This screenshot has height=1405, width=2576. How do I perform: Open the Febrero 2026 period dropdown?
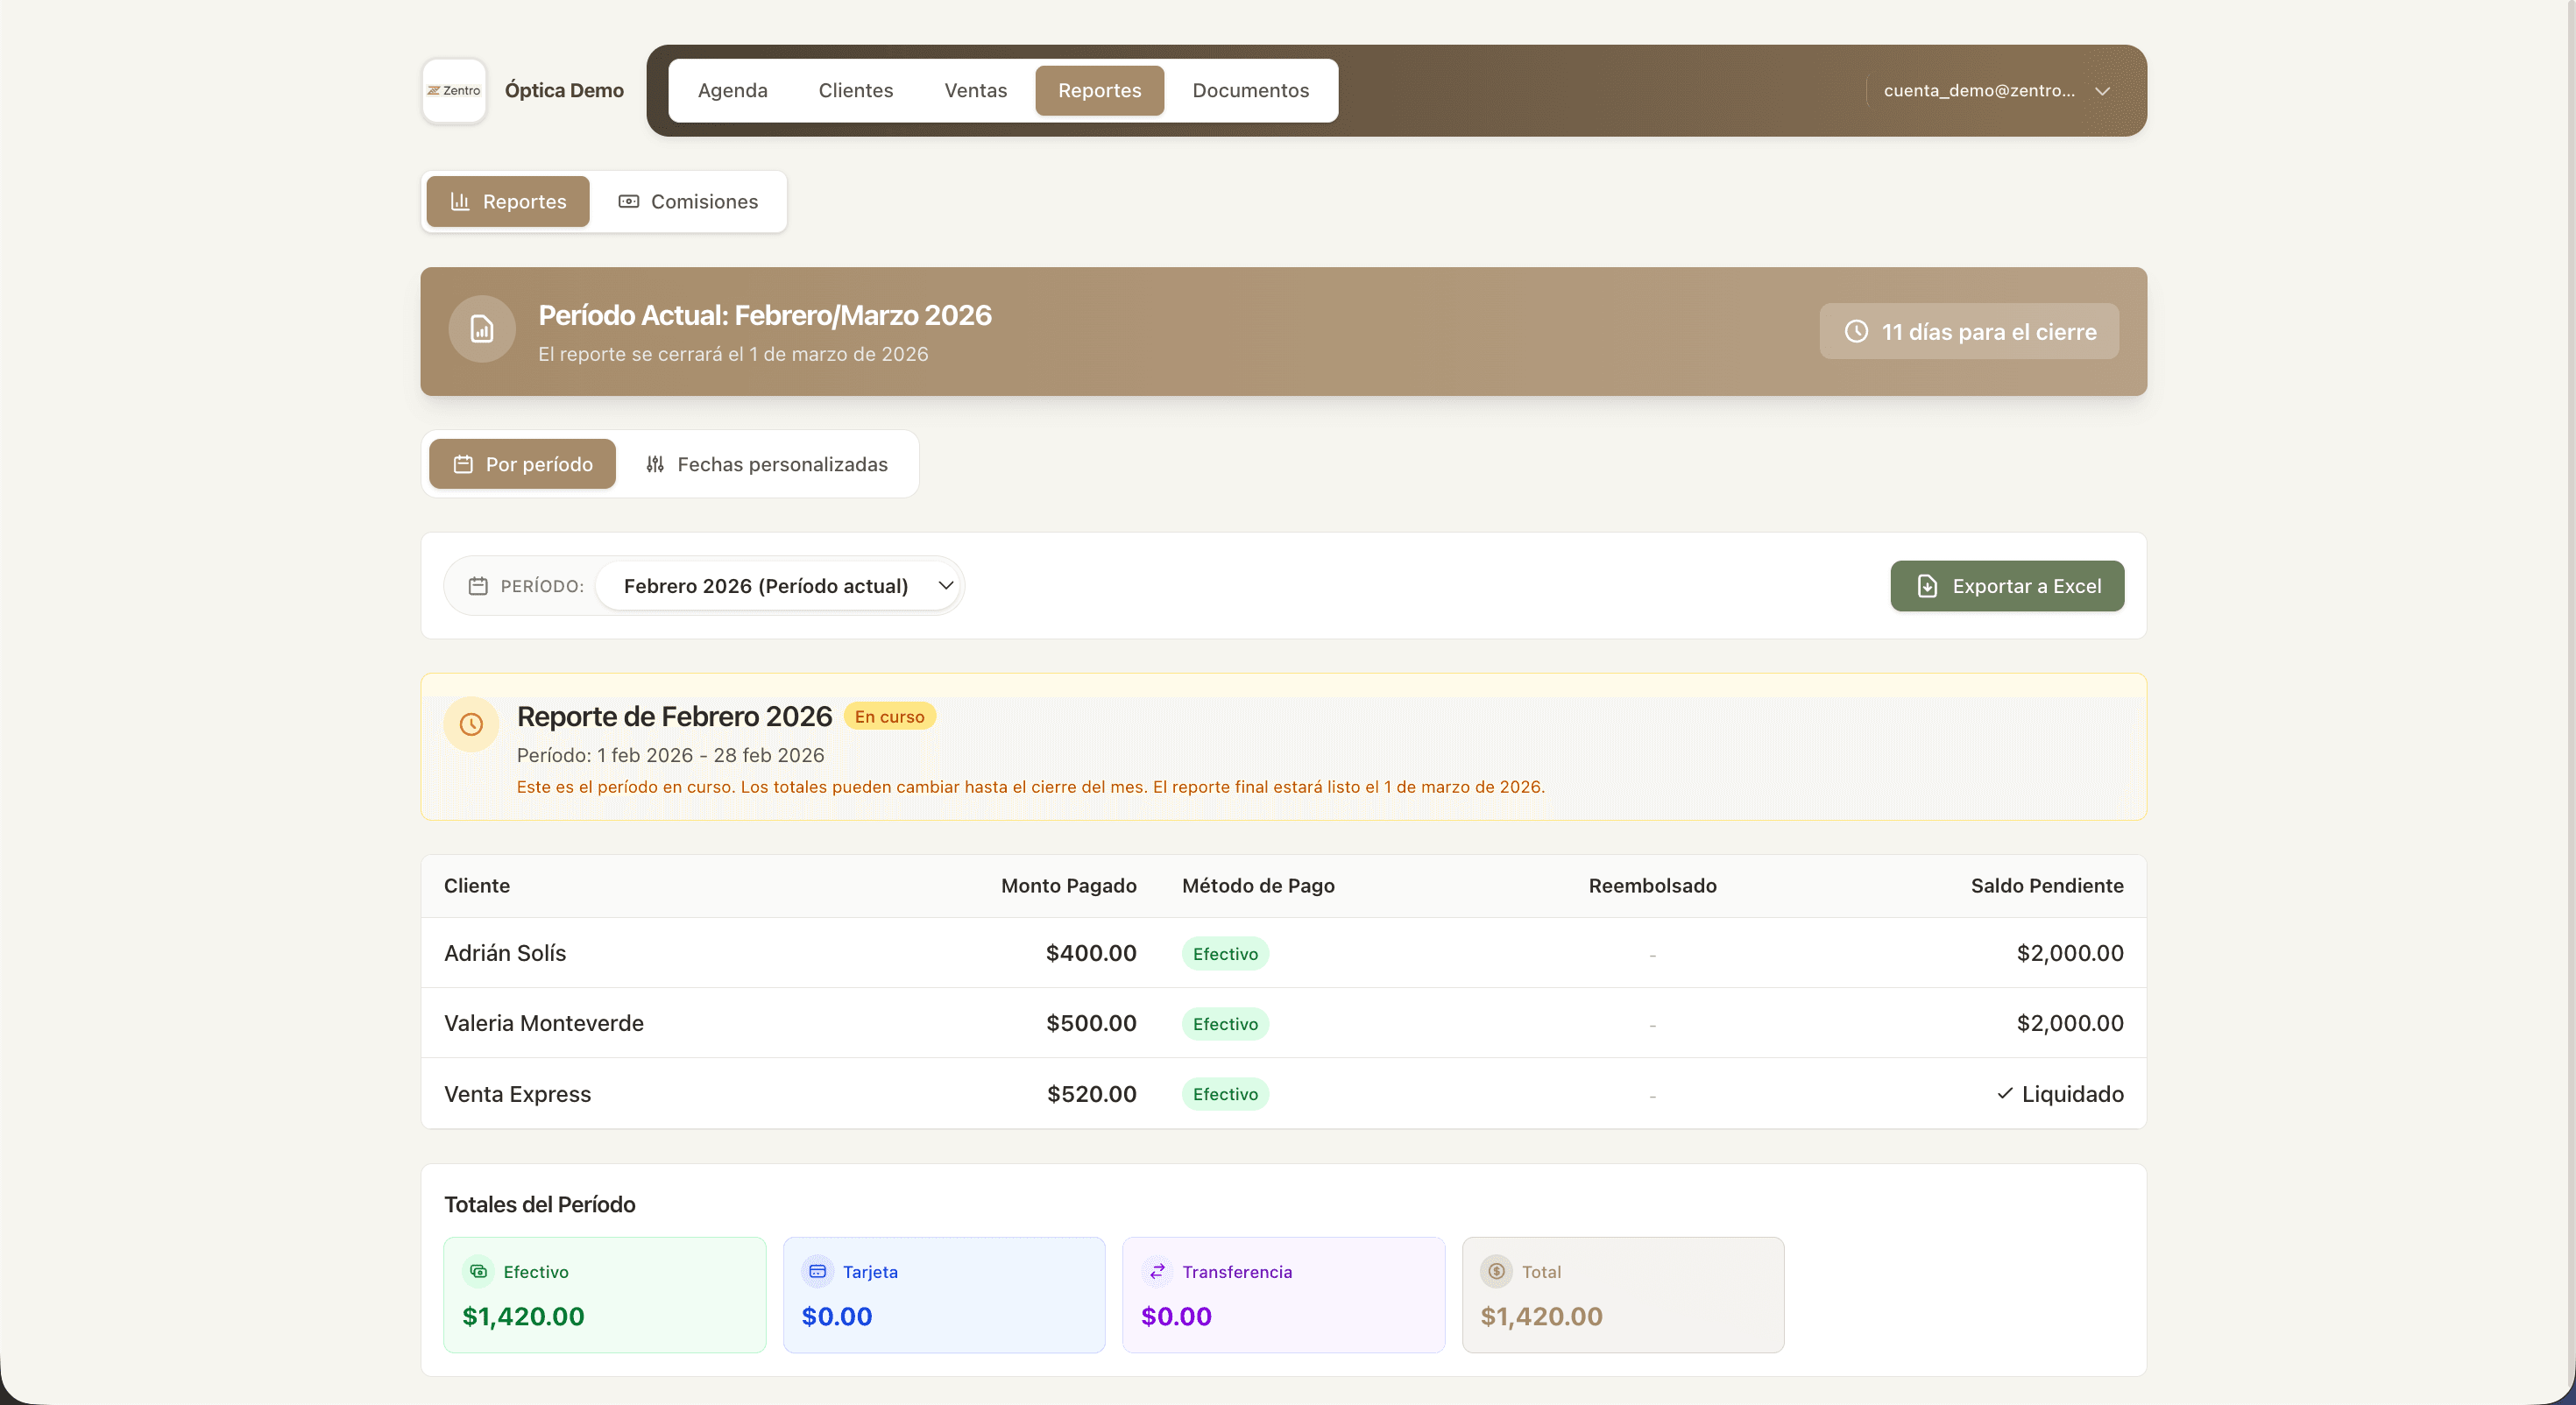click(x=778, y=586)
